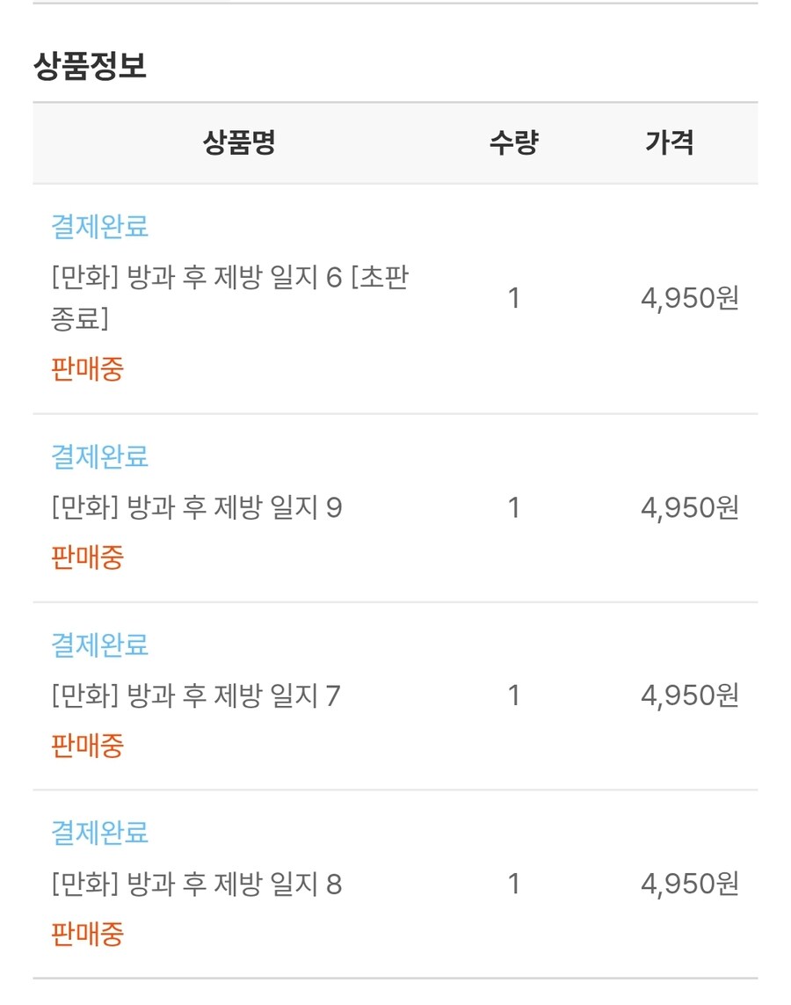Click the 상품명 column header
This screenshot has height=1005, width=791.
click(x=239, y=142)
